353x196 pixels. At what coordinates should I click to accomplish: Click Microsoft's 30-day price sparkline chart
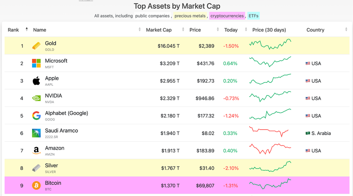(270, 62)
